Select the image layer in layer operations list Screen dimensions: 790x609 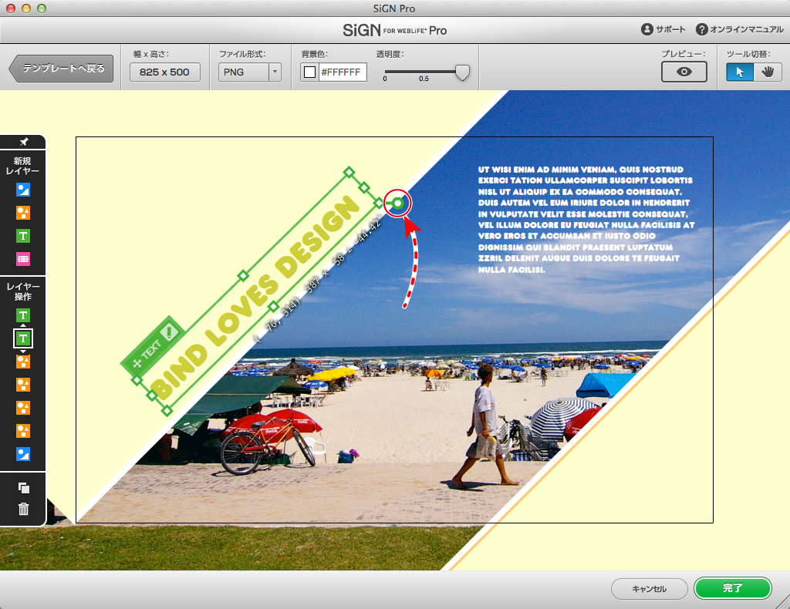23,455
